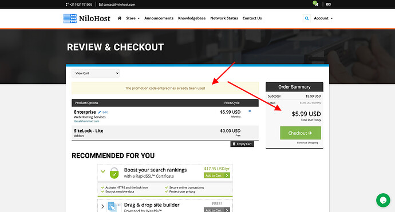Open the shopping cart icon in the top bar
The width and height of the screenshot is (395, 212).
[x=316, y=4]
